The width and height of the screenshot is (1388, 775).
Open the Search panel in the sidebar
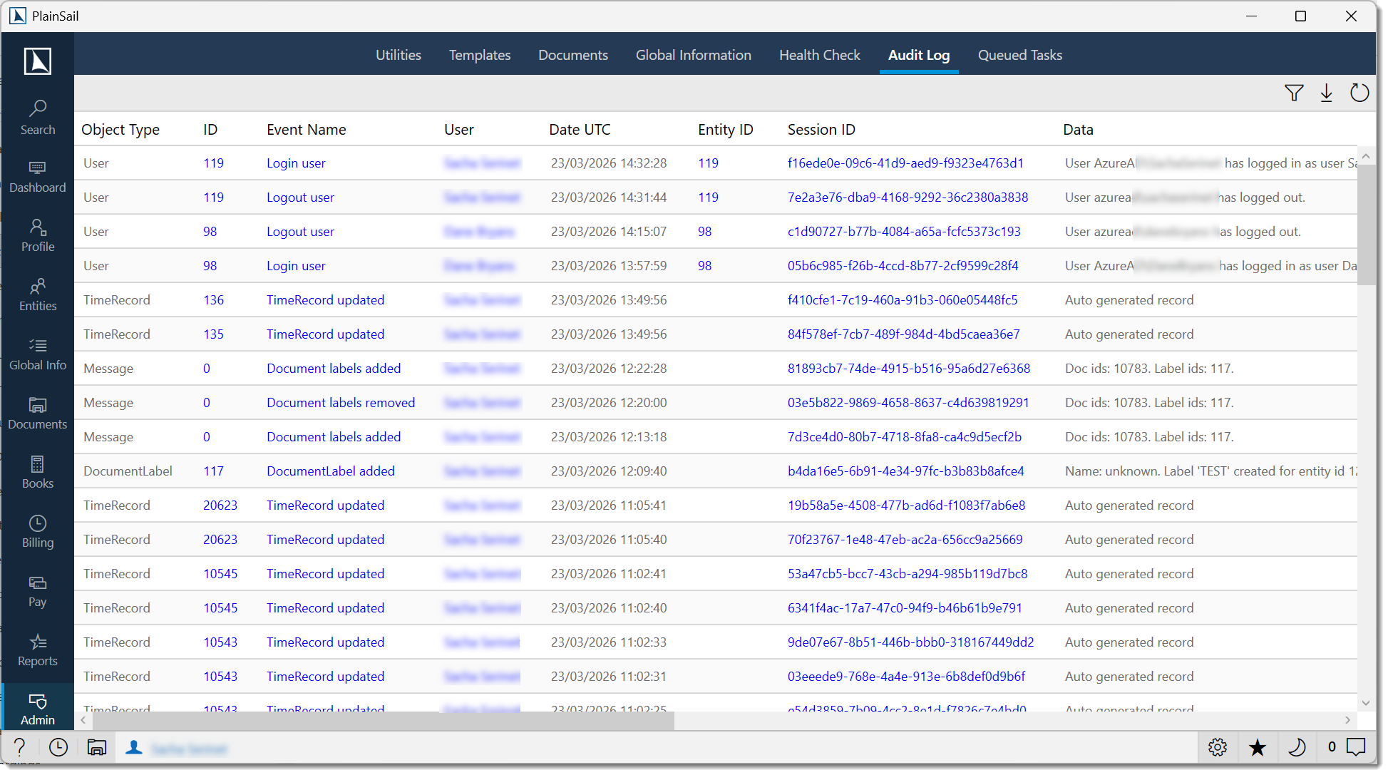coord(37,116)
